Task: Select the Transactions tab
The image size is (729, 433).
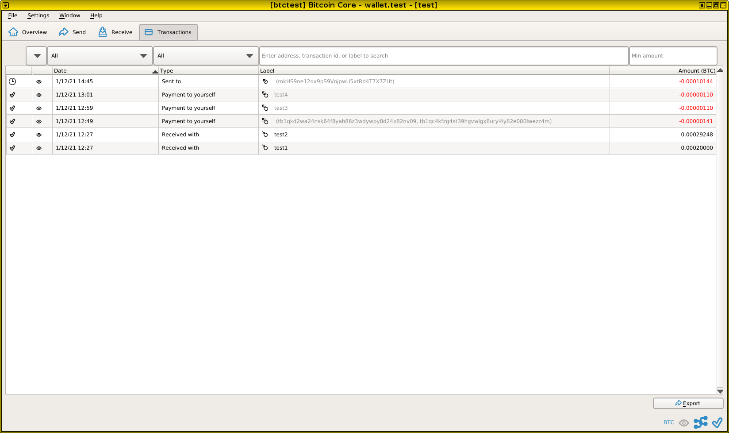Action: pos(169,32)
